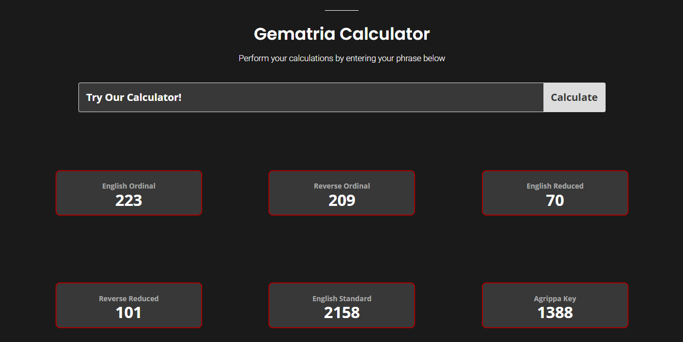This screenshot has height=342, width=683.
Task: Click the "Perform your calculations" subtitle text
Action: [x=342, y=59]
